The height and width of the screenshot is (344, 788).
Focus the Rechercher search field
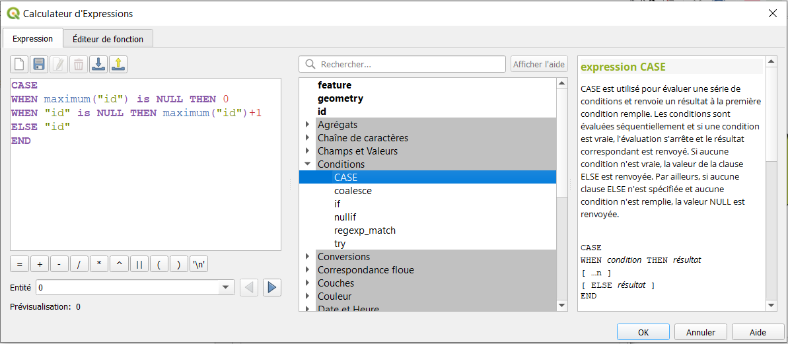click(x=402, y=64)
